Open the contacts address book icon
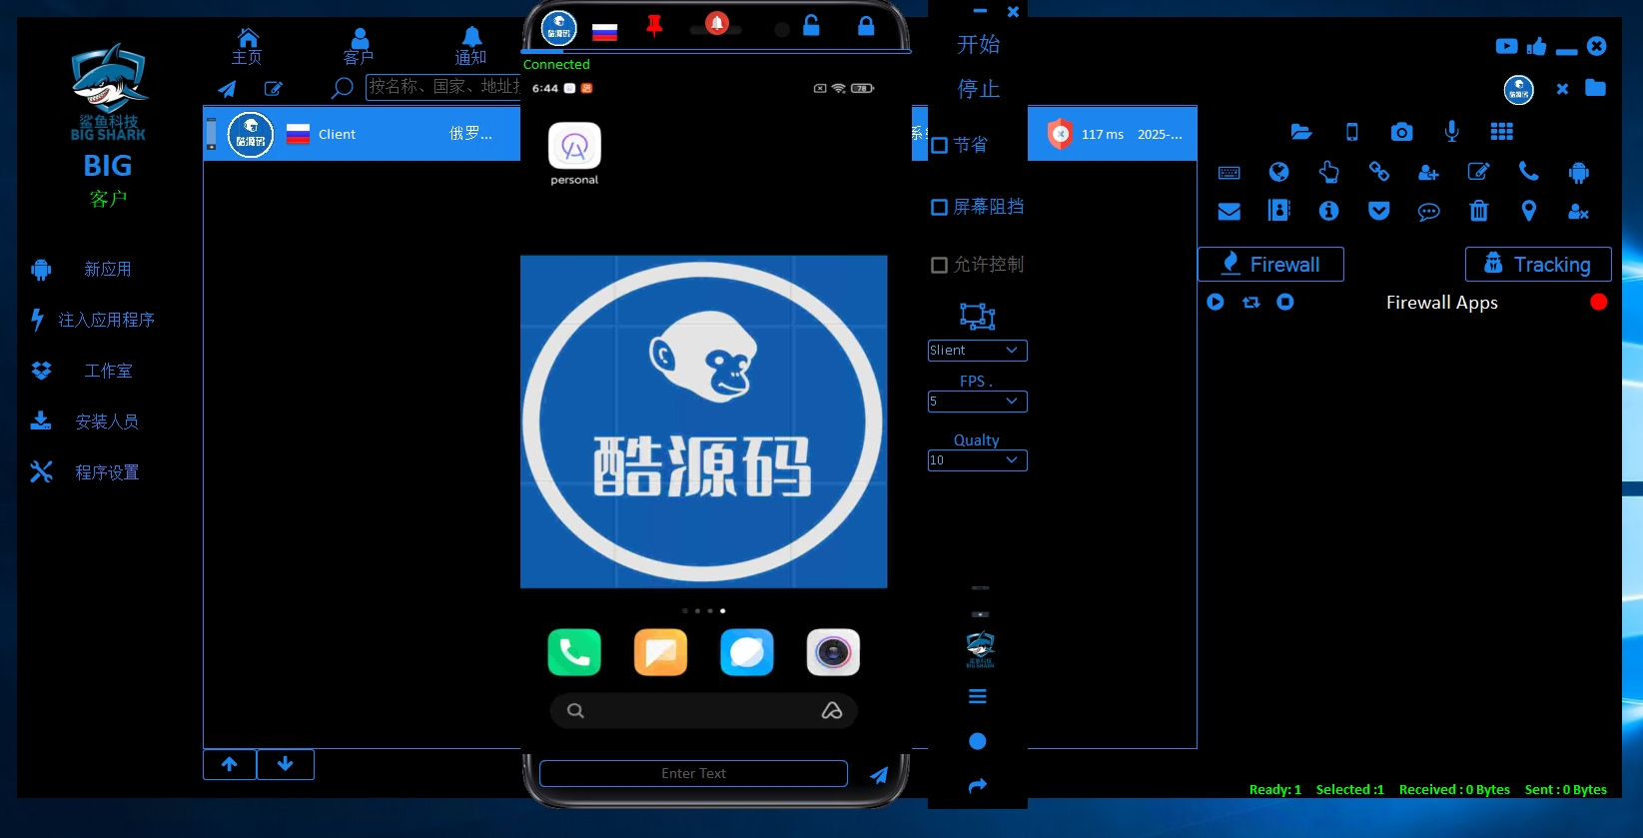Image resolution: width=1643 pixels, height=838 pixels. click(1278, 210)
